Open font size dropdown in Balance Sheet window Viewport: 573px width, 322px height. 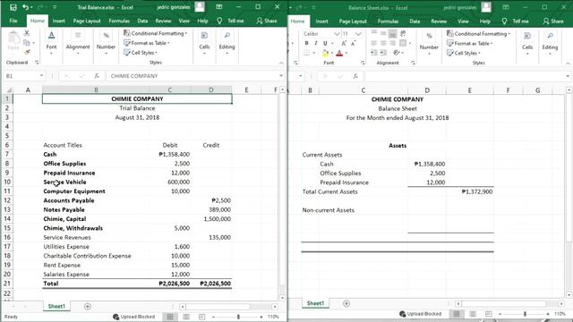pyautogui.click(x=358, y=34)
